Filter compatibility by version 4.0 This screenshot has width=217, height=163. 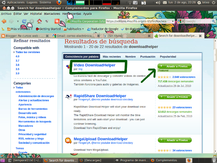pyautogui.click(x=17, y=57)
